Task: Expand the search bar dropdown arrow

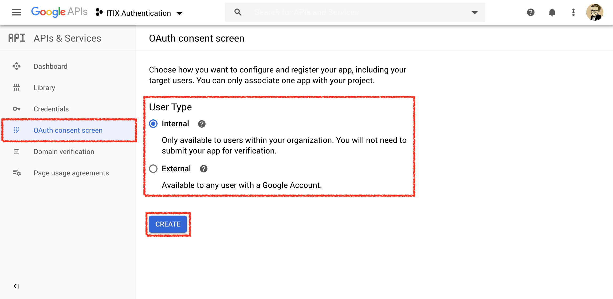Action: click(474, 13)
